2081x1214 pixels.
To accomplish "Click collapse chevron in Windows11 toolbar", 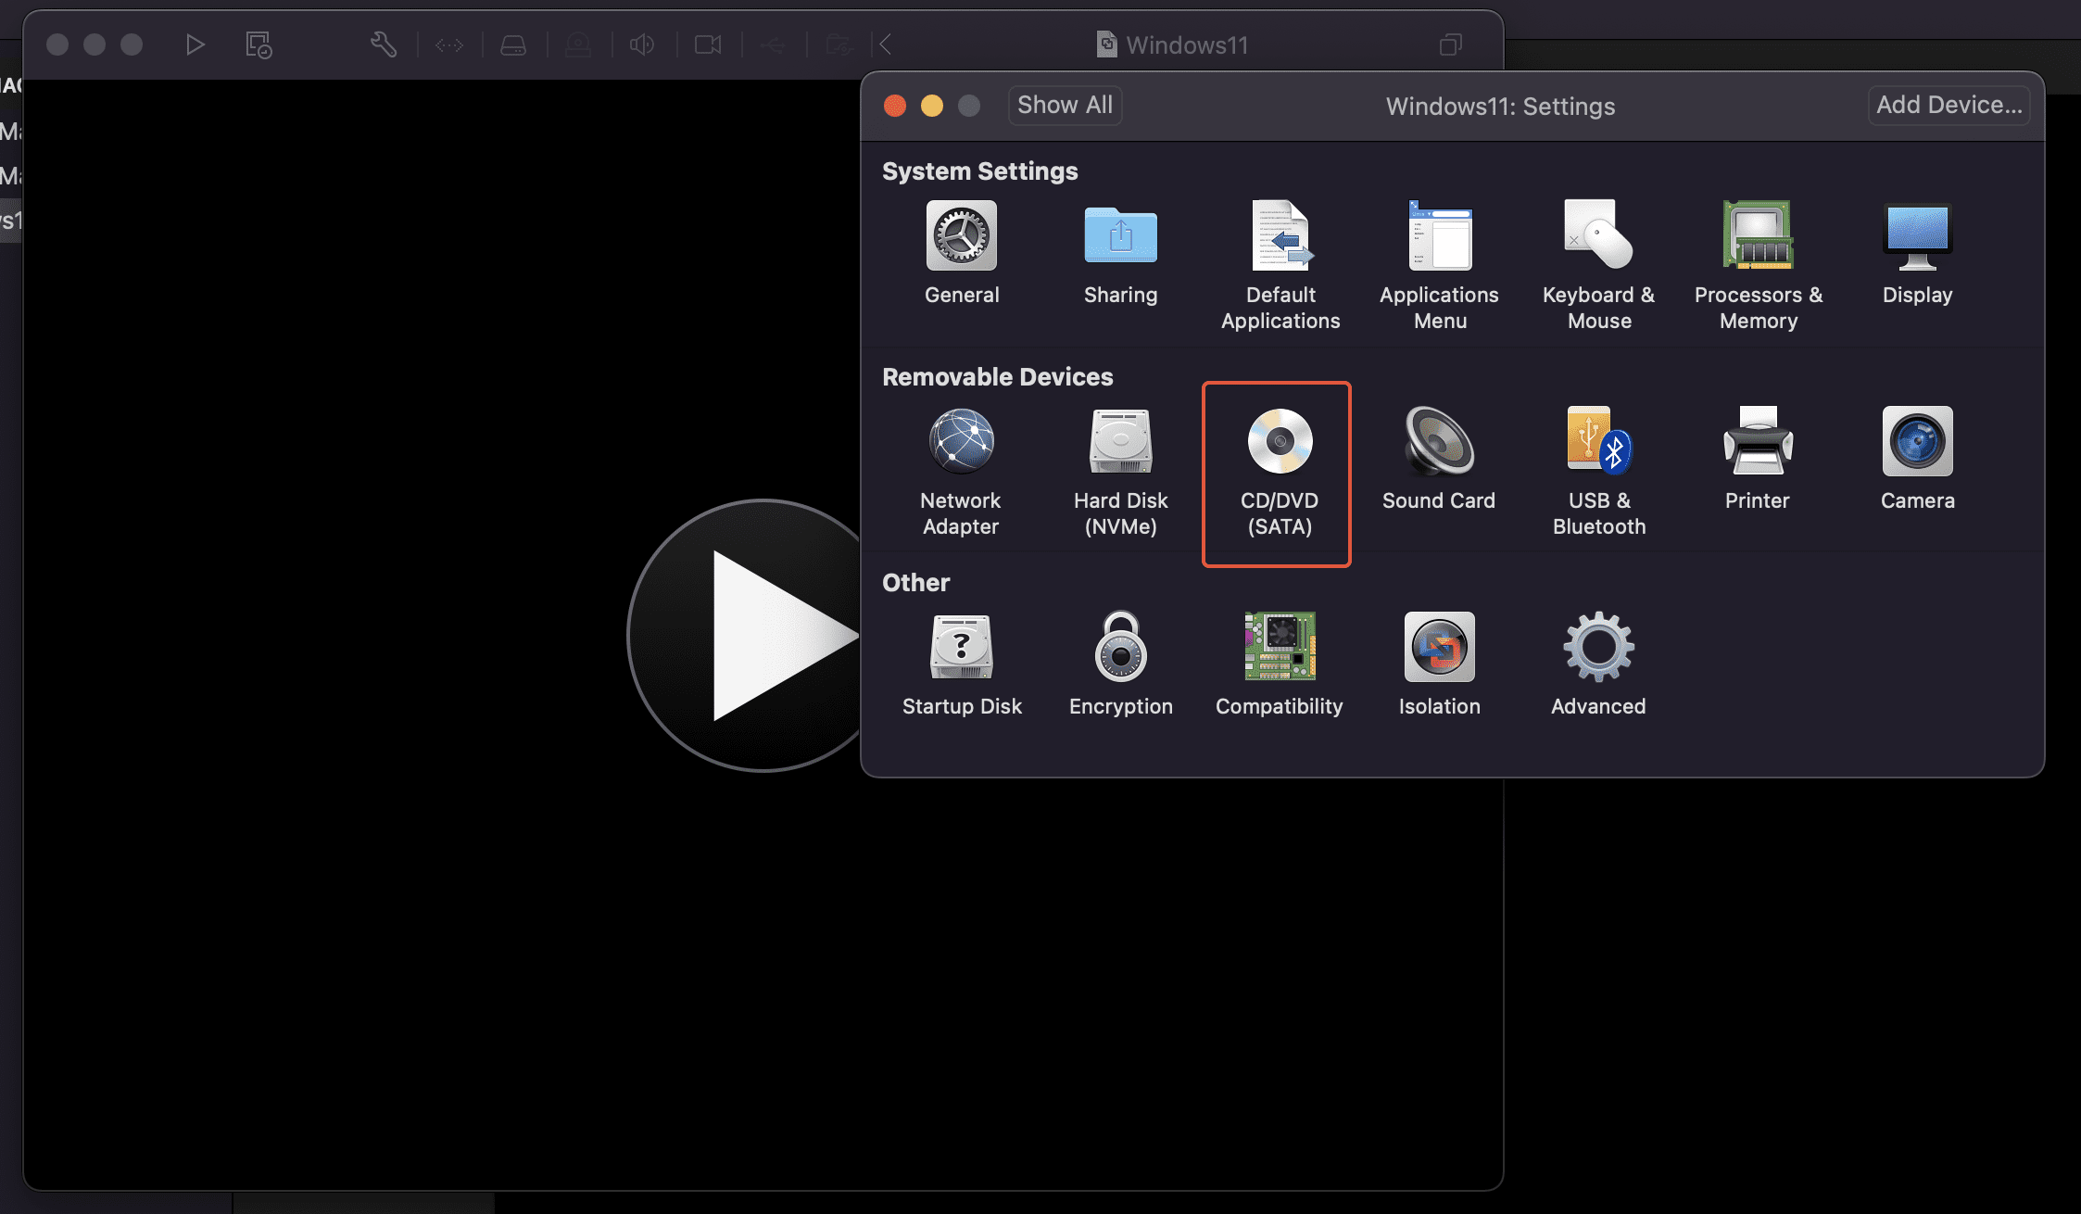I will pyautogui.click(x=886, y=44).
